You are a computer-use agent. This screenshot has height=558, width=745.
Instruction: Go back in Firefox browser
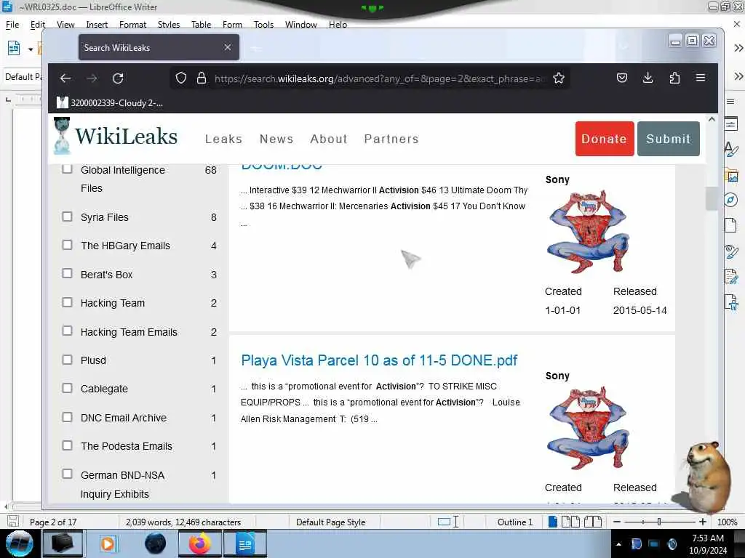pos(65,78)
